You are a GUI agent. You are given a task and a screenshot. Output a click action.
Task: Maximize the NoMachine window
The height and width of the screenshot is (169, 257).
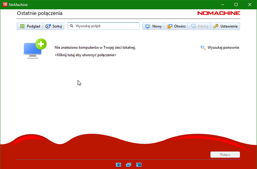pyautogui.click(x=236, y=4)
